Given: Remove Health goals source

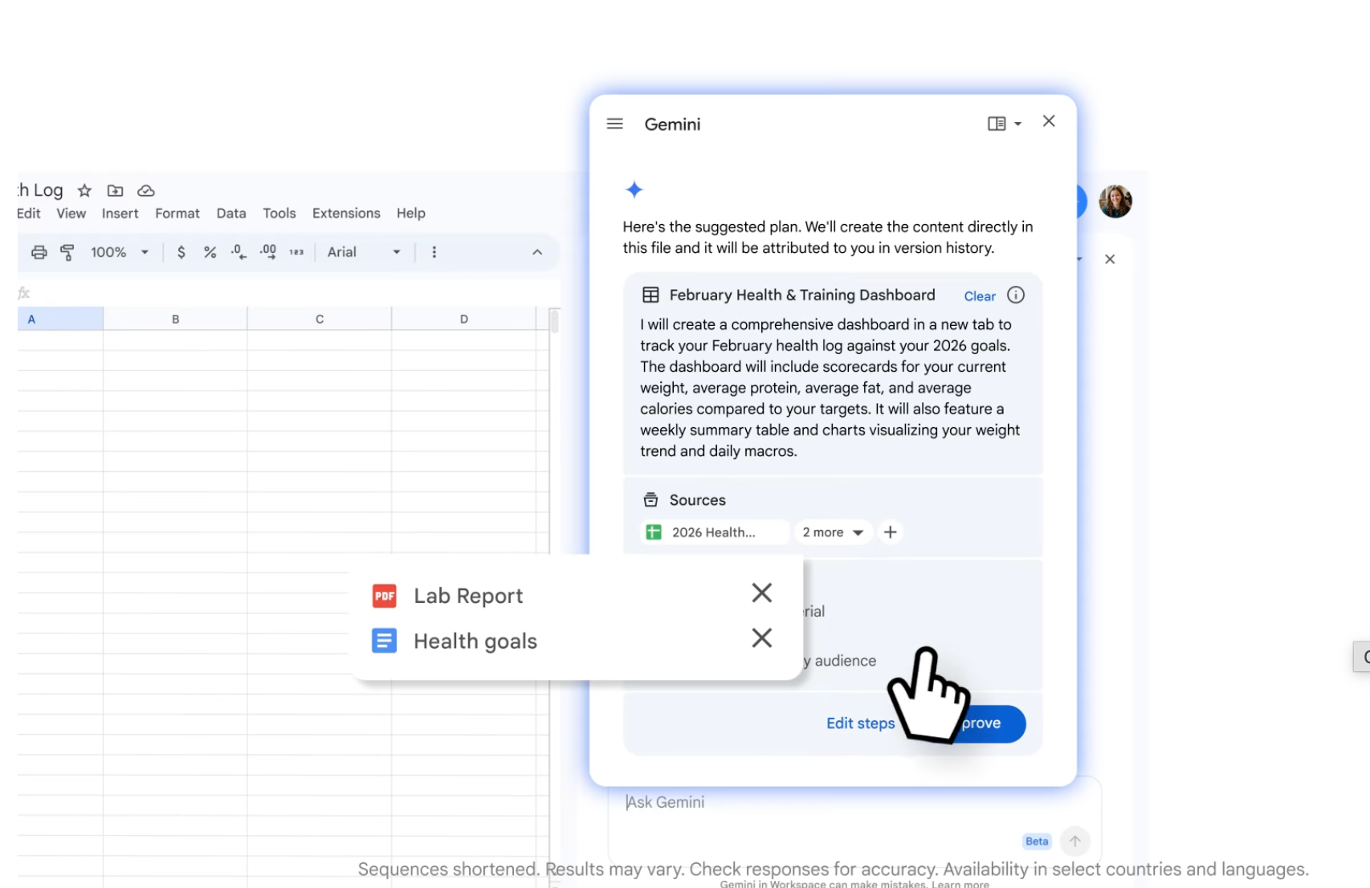Looking at the screenshot, I should [x=761, y=637].
